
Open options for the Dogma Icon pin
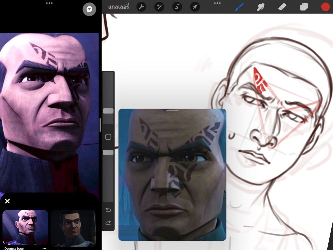44,248
